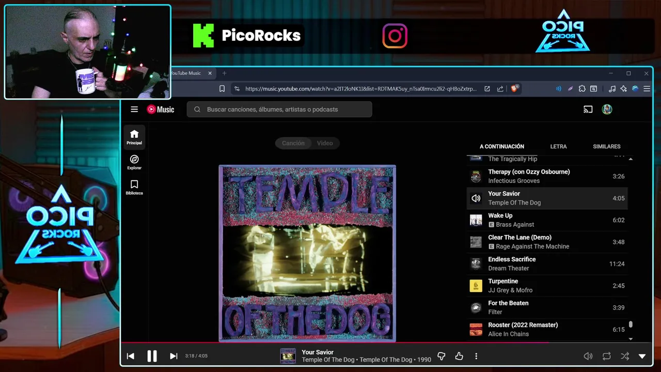Screen dimensions: 661x372
Task: Click the YouTube Music logo
Action: [161, 110]
